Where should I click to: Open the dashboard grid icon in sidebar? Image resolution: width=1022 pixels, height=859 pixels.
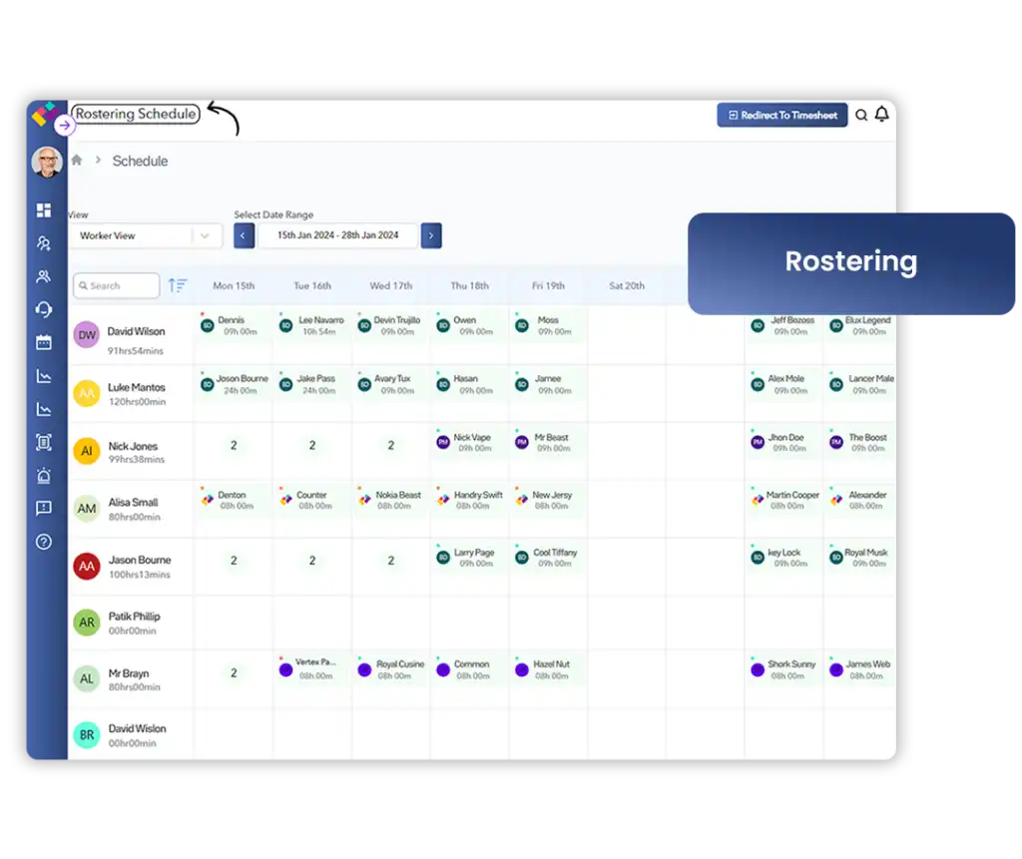tap(44, 211)
